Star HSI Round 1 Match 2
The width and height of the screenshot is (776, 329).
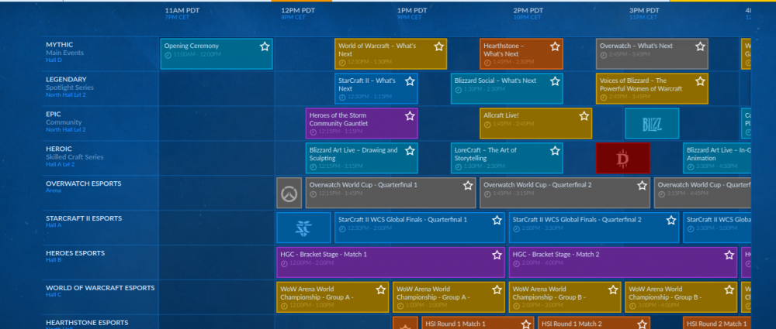click(642, 324)
